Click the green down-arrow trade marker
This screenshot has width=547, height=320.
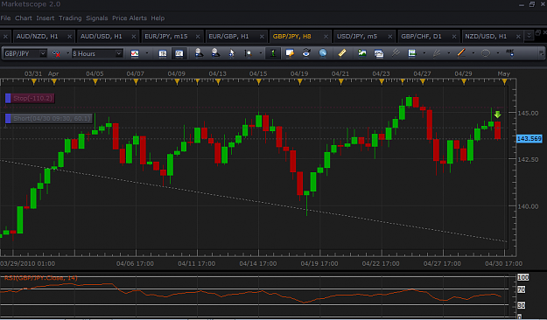[497, 115]
